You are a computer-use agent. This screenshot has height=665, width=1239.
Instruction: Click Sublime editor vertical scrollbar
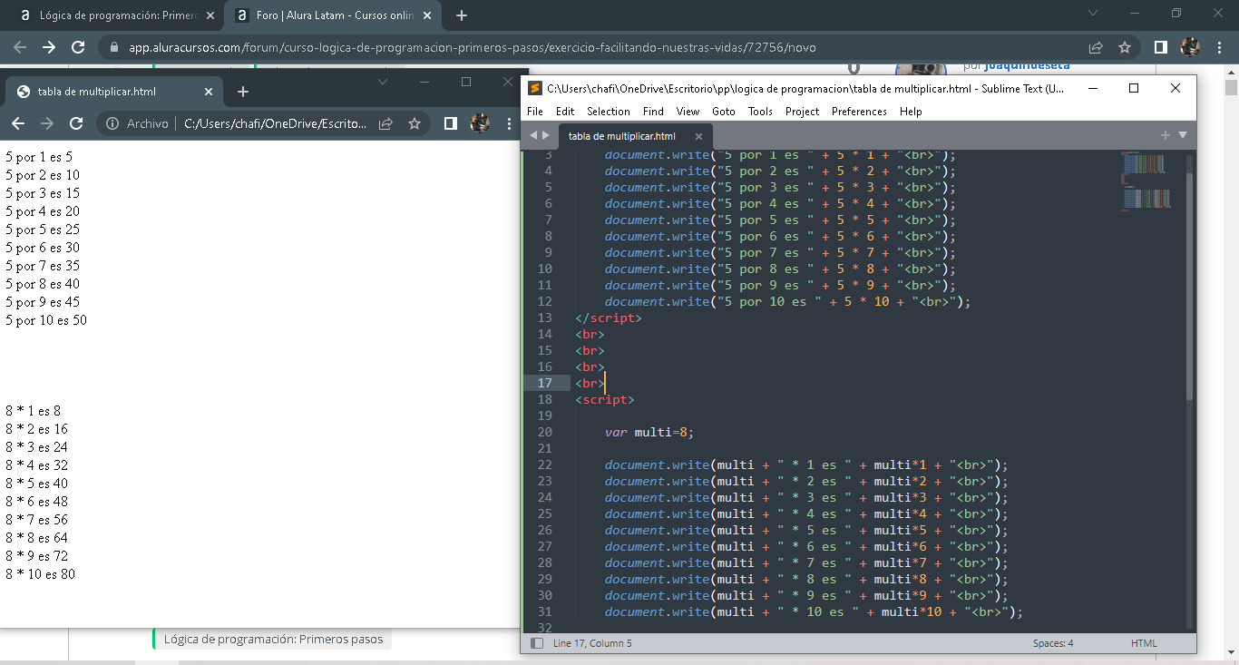pos(1190,286)
